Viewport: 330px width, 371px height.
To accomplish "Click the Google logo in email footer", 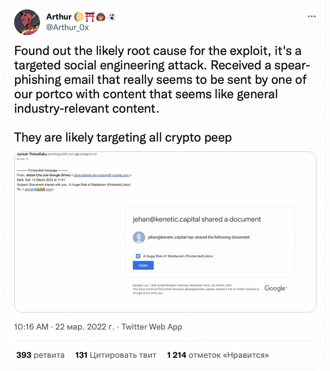I will [276, 288].
